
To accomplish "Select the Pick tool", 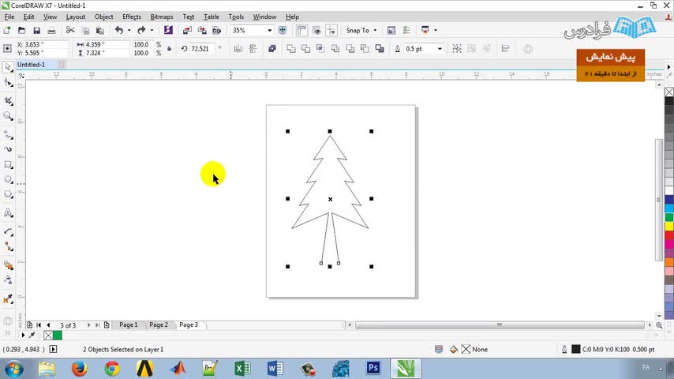I will pos(8,66).
